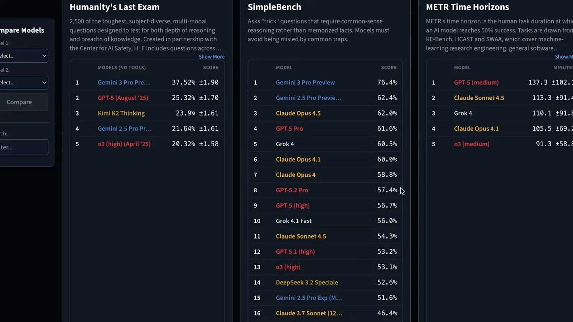Open Claude Sonnet 4.5 in METR list
Viewport: 573px width, 322px height.
point(479,98)
